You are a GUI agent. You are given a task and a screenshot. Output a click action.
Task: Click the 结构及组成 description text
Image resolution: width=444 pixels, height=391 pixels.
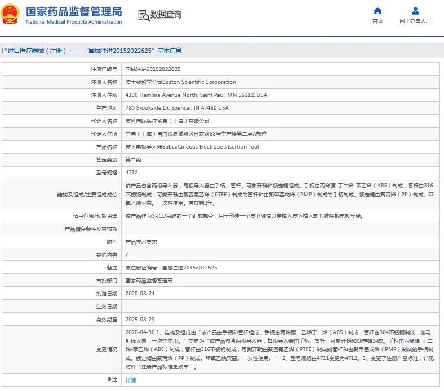279,194
